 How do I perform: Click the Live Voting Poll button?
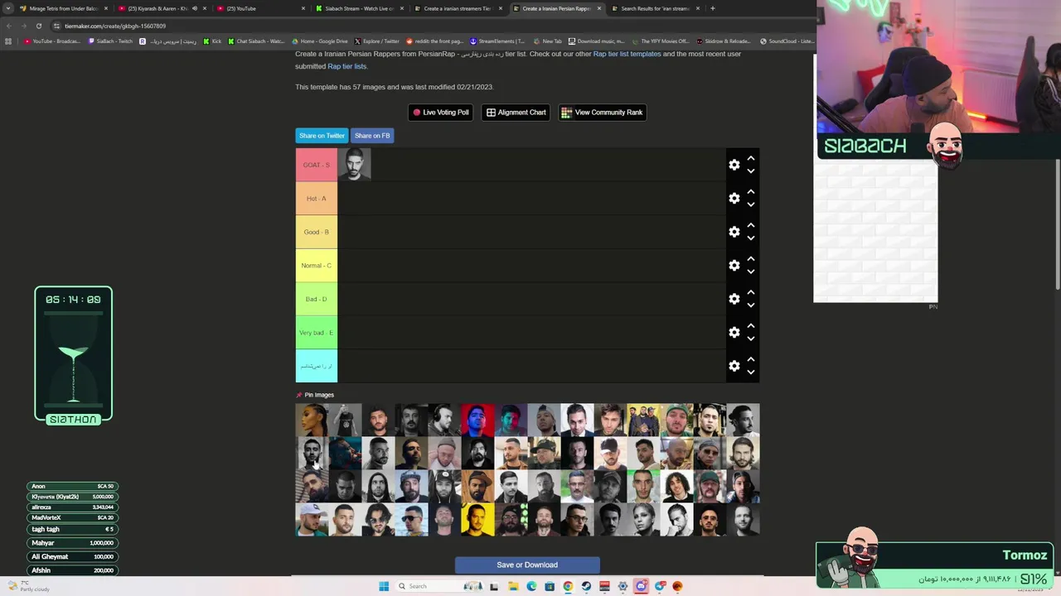pyautogui.click(x=440, y=113)
